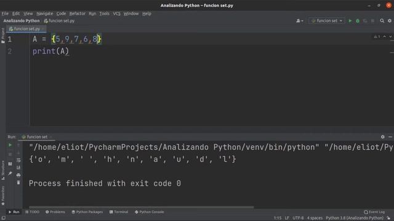Open the View menu
Image resolution: width=394 pixels, height=221 pixels.
coord(28,14)
